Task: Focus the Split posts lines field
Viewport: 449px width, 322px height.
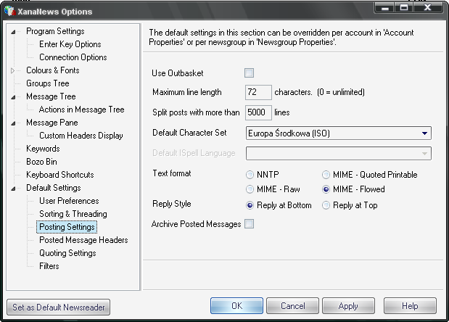Action: tap(258, 112)
